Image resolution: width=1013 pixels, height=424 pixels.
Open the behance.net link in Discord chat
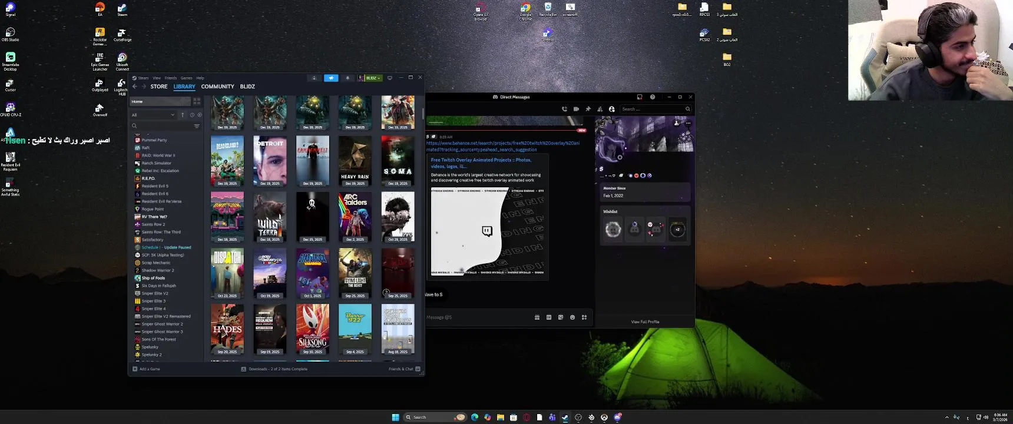pos(503,146)
